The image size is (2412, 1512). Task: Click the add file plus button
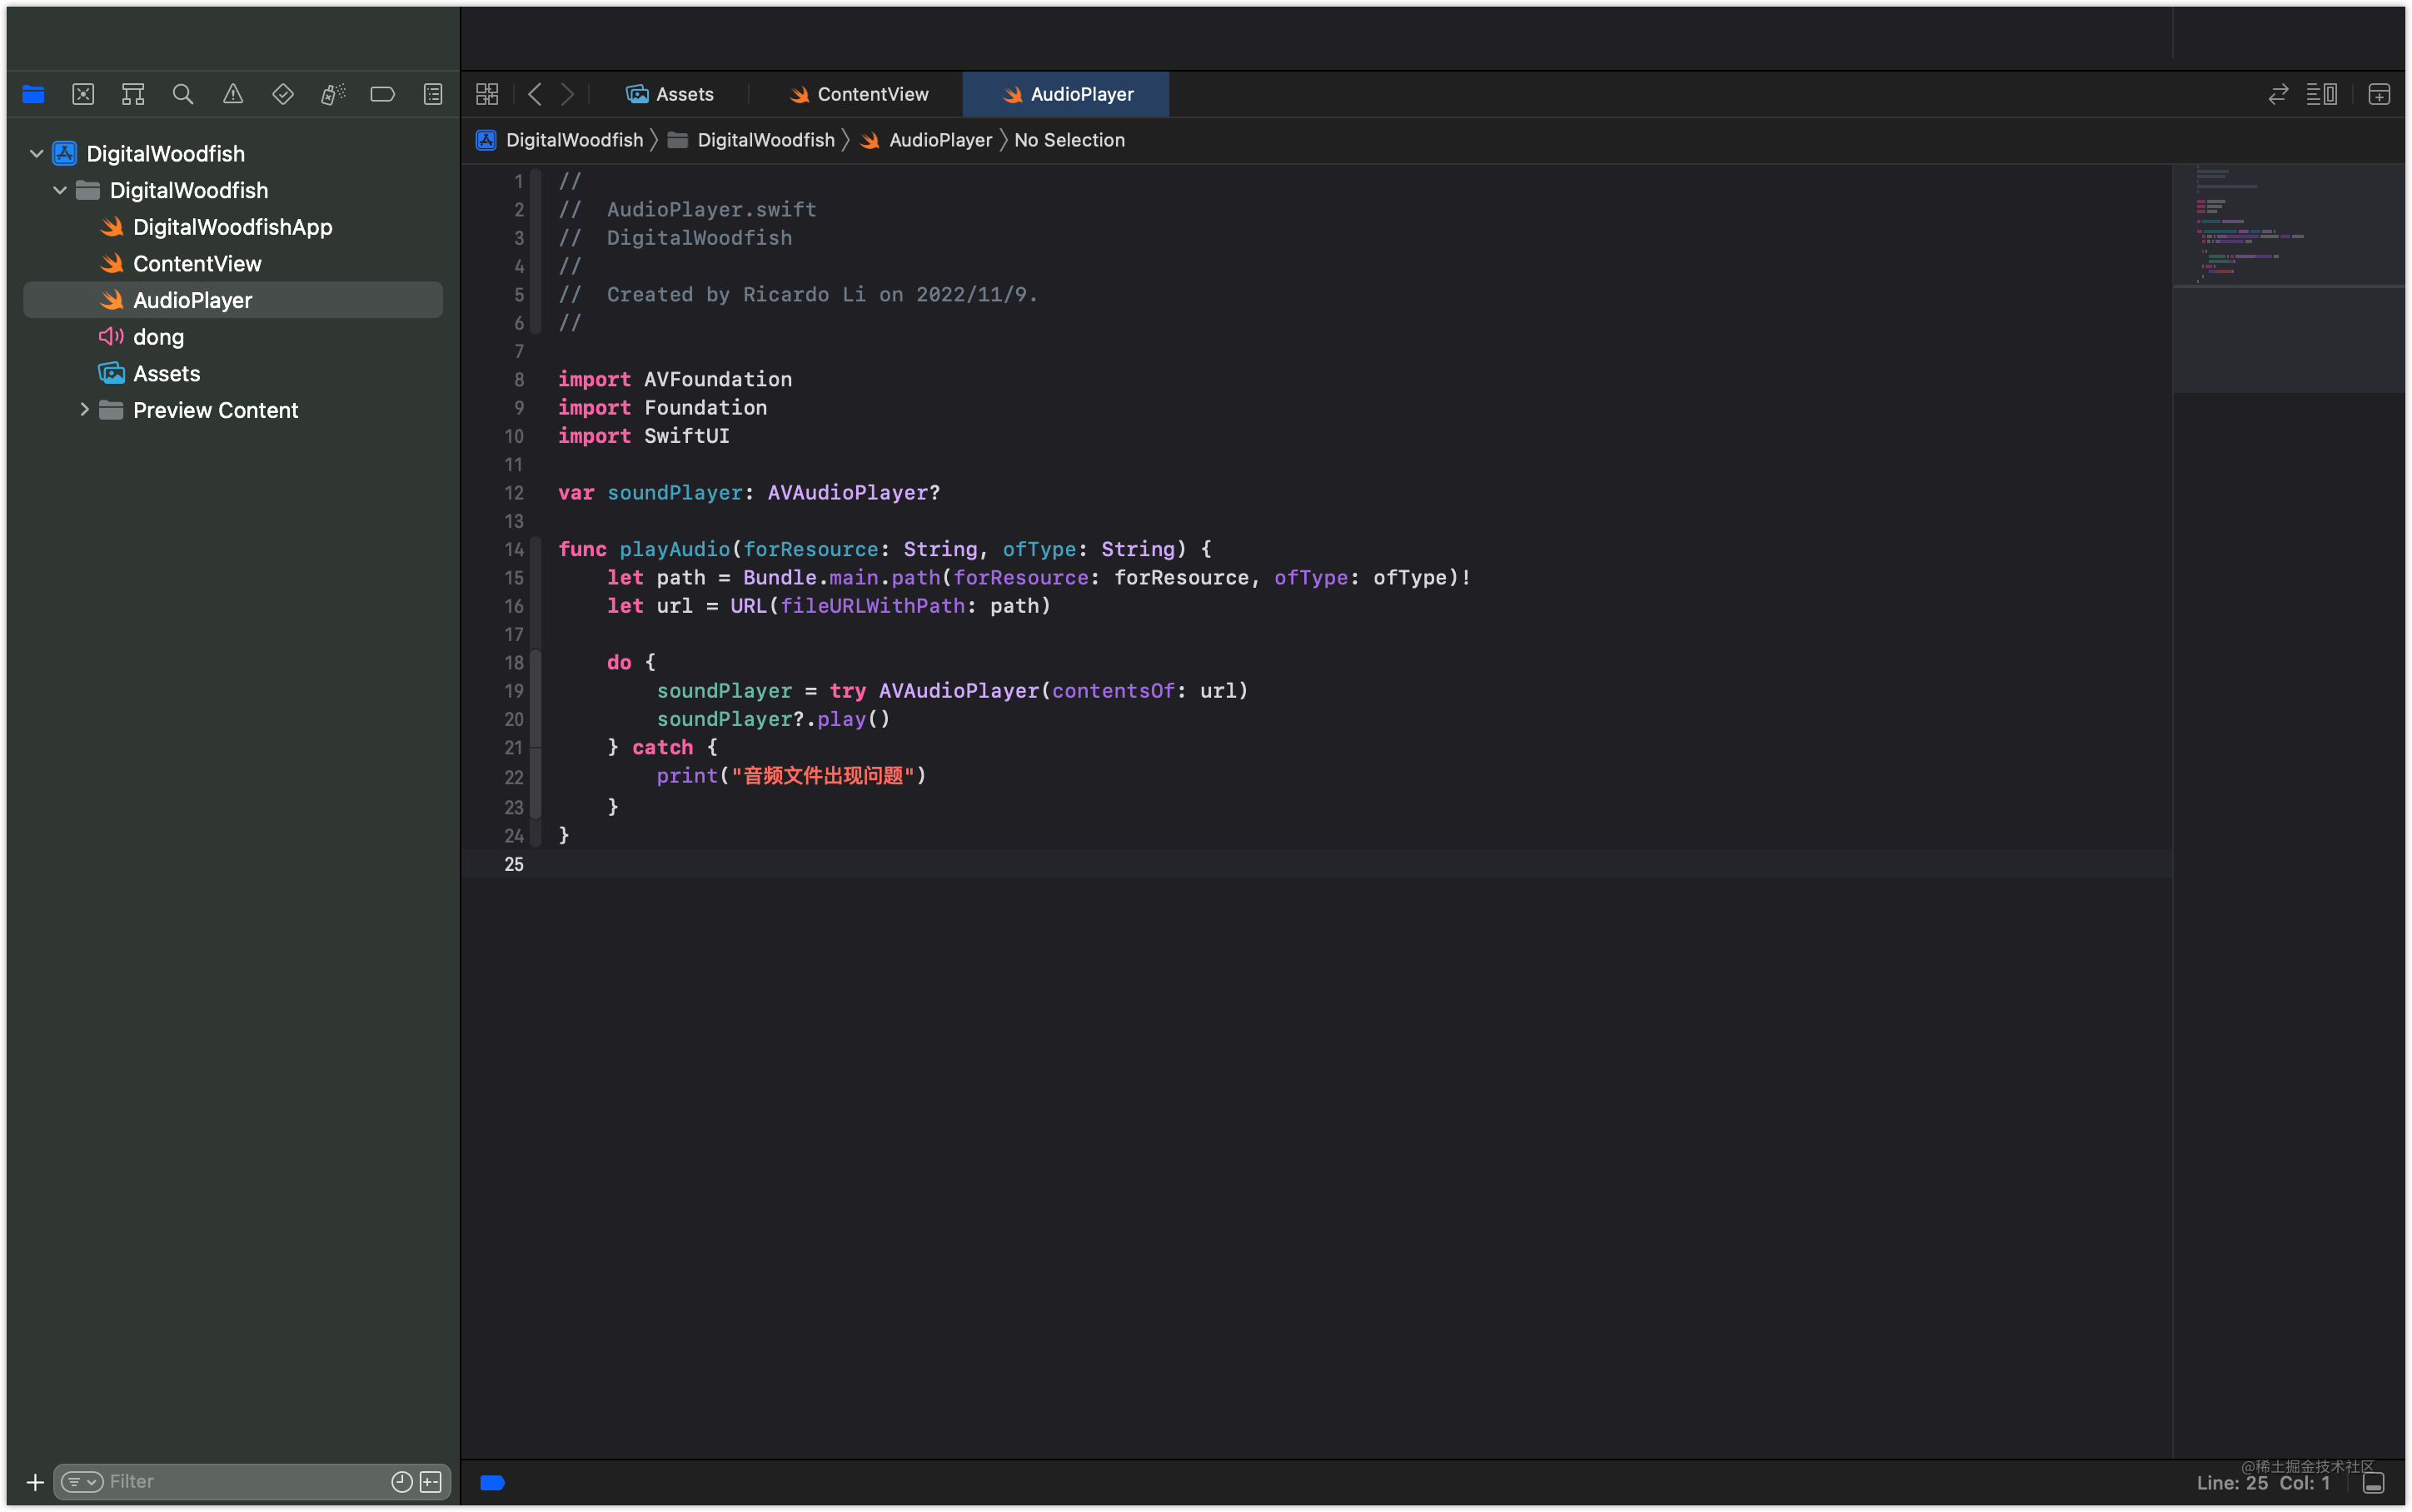pyautogui.click(x=35, y=1482)
